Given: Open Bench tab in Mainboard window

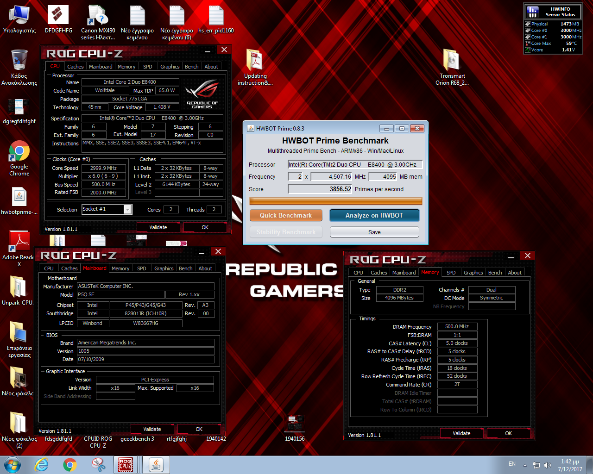Looking at the screenshot, I should point(185,268).
